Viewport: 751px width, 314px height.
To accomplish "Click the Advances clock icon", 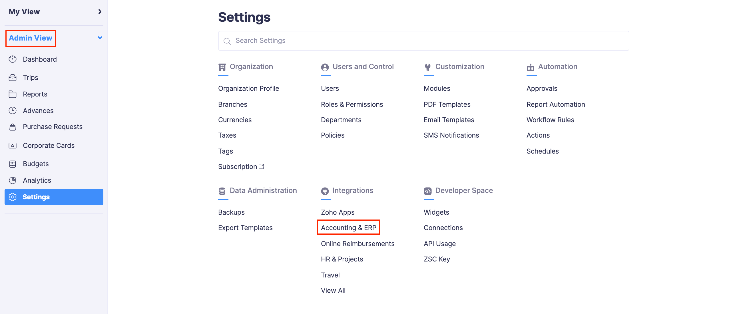I will pos(13,110).
